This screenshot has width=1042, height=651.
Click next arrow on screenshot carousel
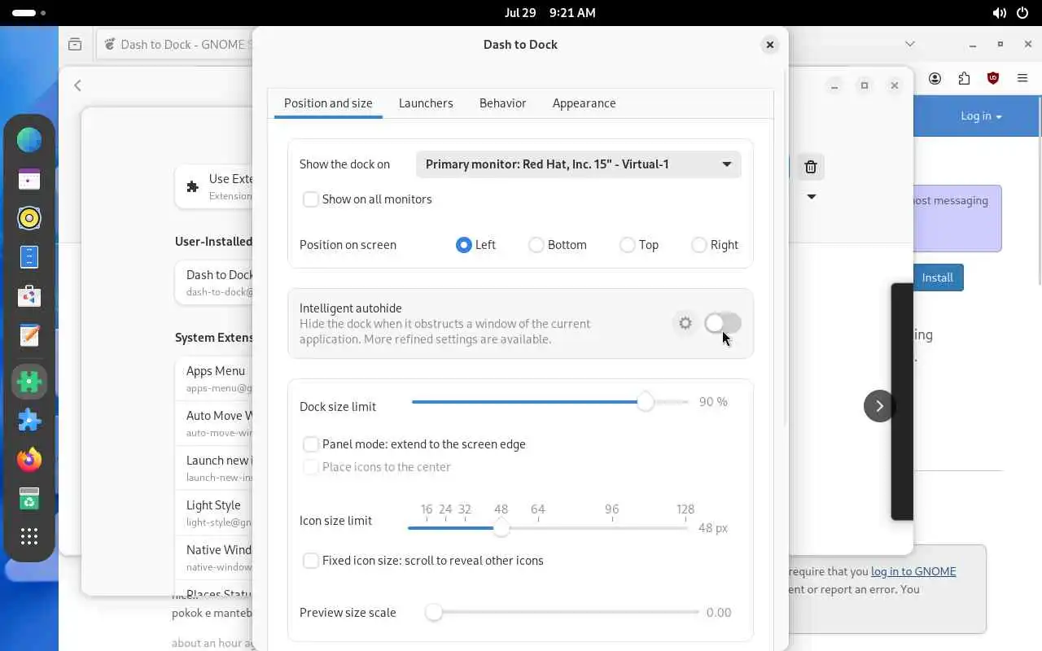(x=879, y=406)
